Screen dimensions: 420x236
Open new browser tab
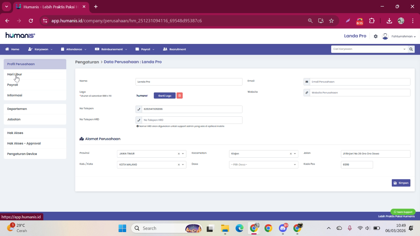(95, 7)
